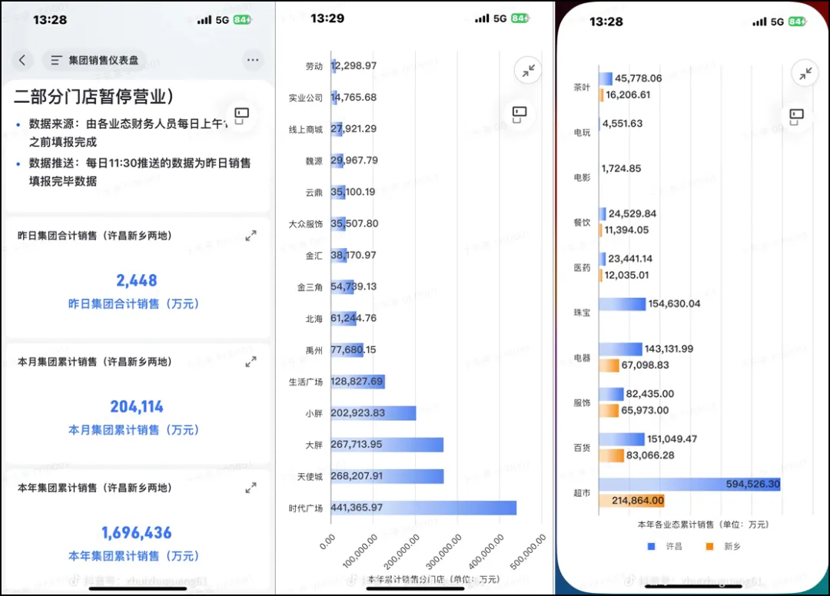Click the 1,696,436 yearly sales figure
The width and height of the screenshot is (830, 596).
click(x=137, y=533)
